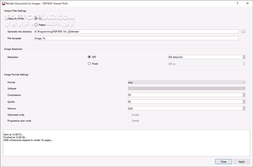The height and width of the screenshot is (167, 253).
Task: Click the help question mark button
Action: tap(237, 3)
